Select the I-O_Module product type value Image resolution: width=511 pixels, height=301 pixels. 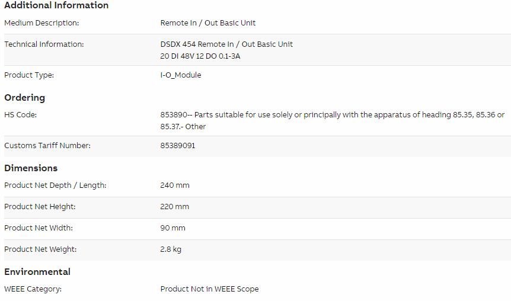point(181,75)
